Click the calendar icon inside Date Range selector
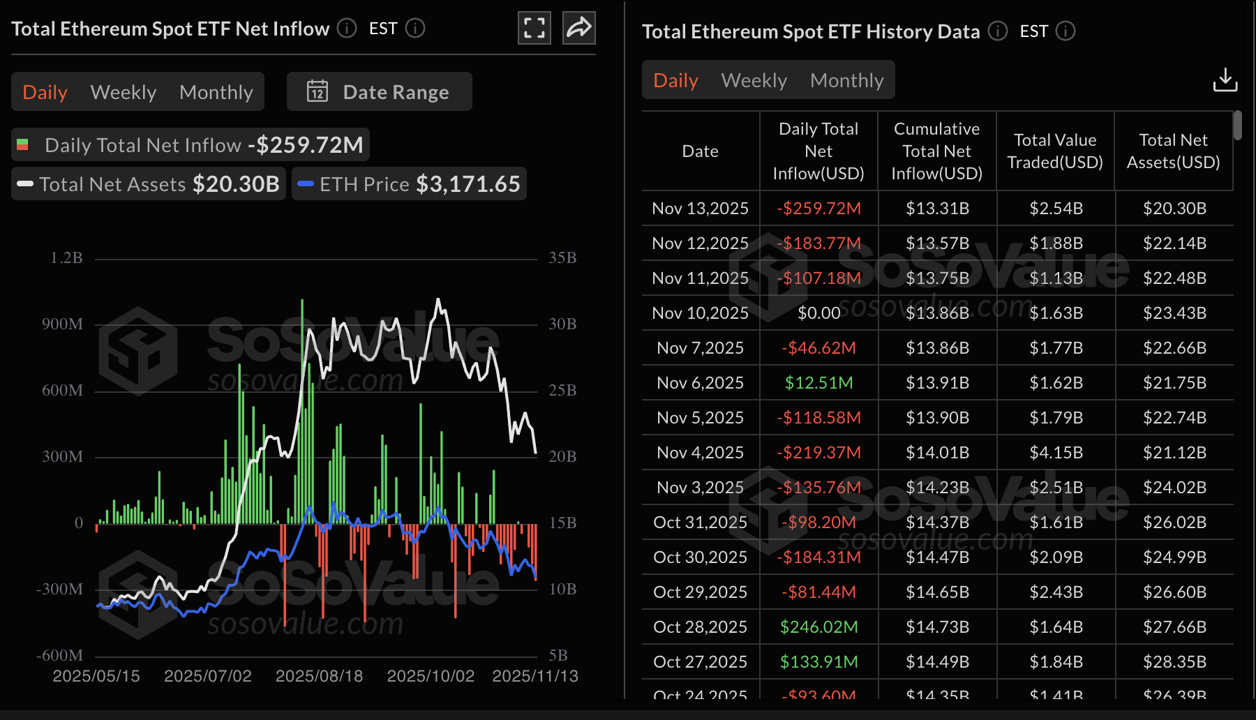The height and width of the screenshot is (720, 1256). pos(318,91)
